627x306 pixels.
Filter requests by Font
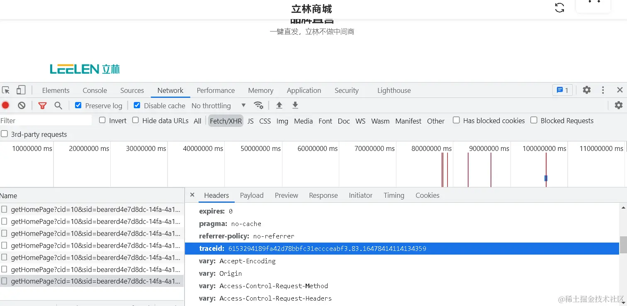click(x=325, y=121)
